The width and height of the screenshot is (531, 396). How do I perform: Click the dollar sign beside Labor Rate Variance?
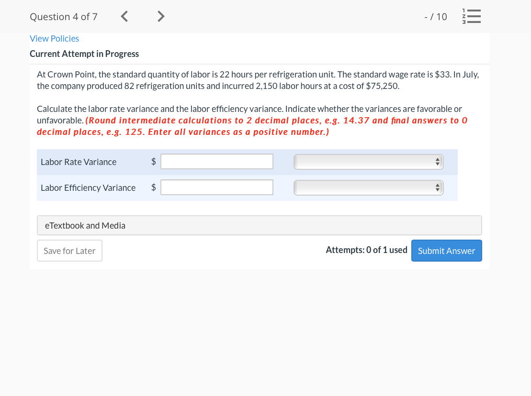tap(153, 161)
